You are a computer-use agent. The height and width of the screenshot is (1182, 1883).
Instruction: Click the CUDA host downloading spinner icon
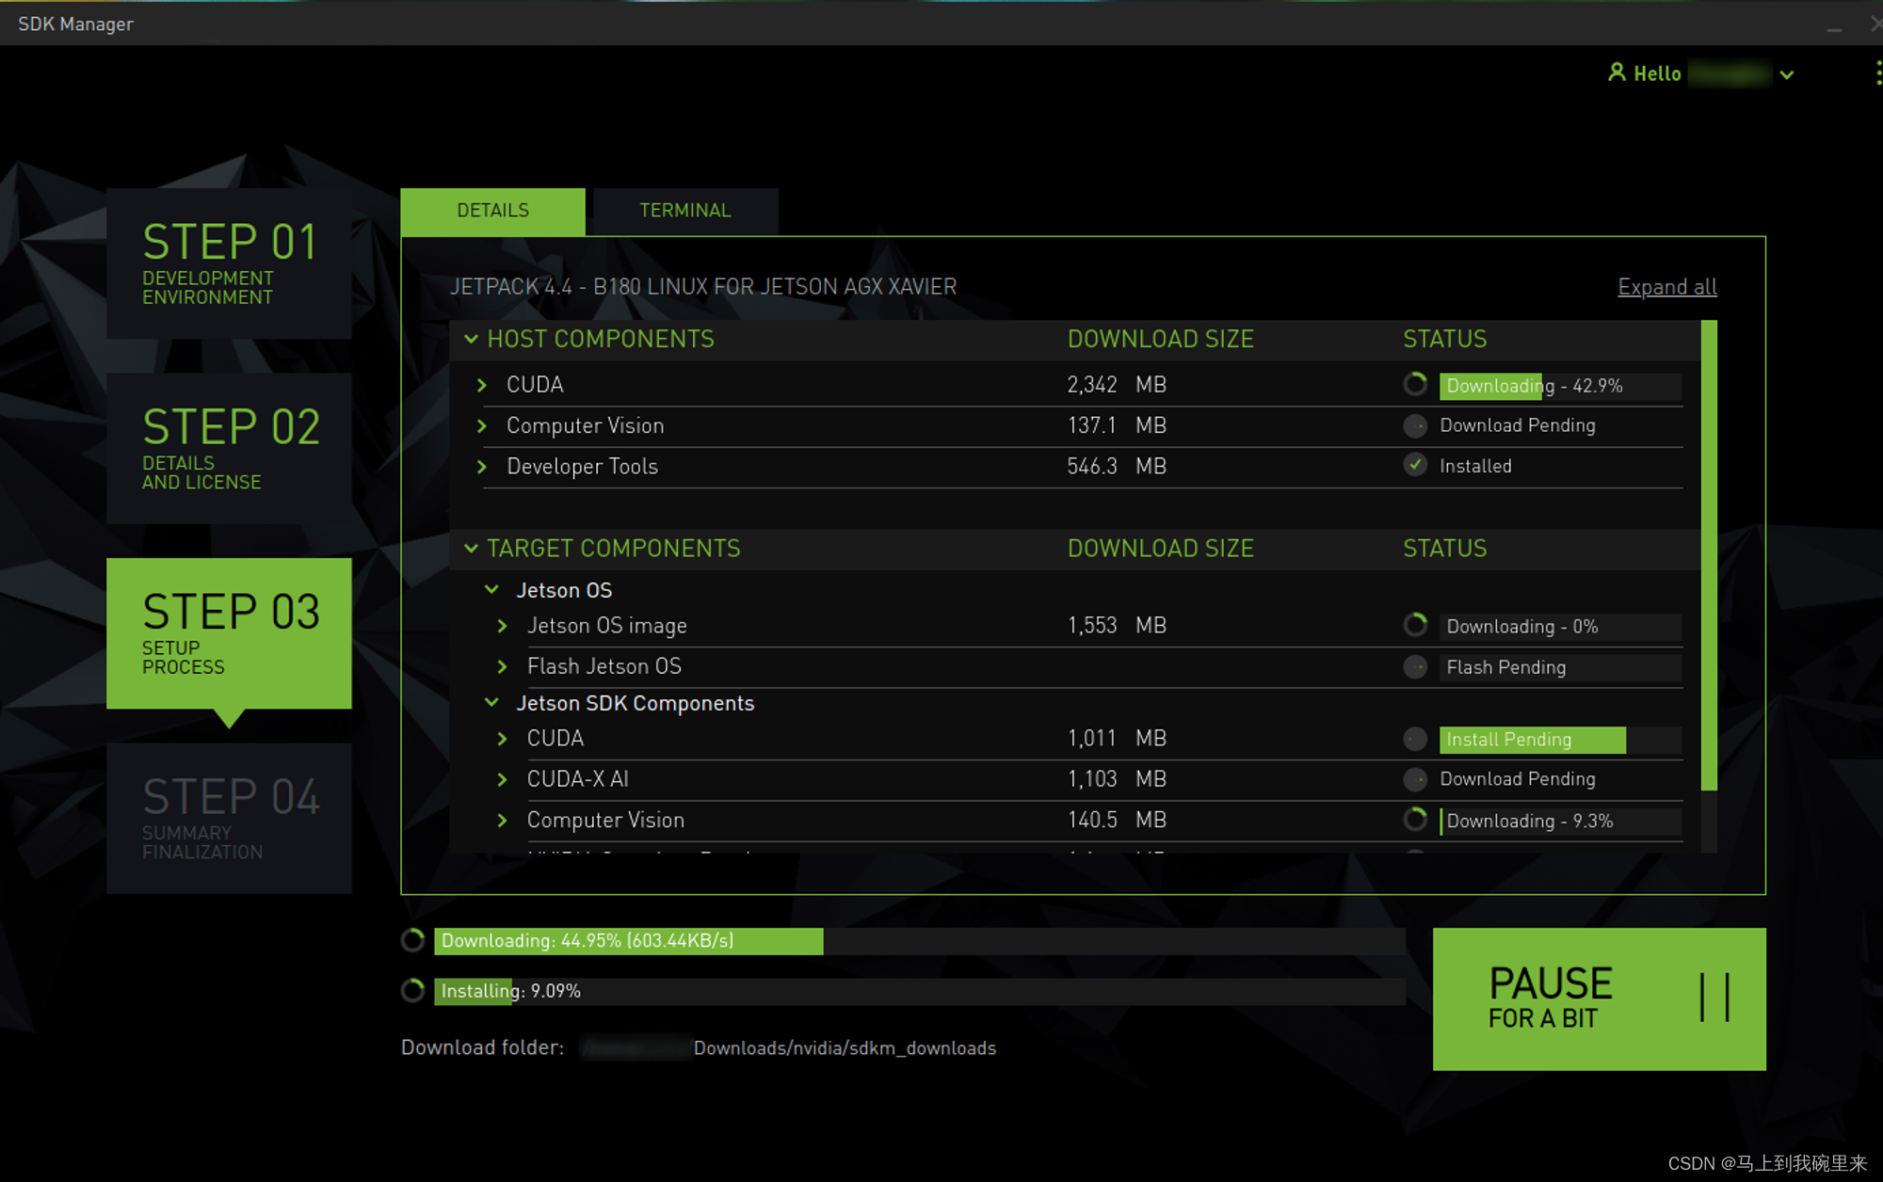[x=1415, y=384]
